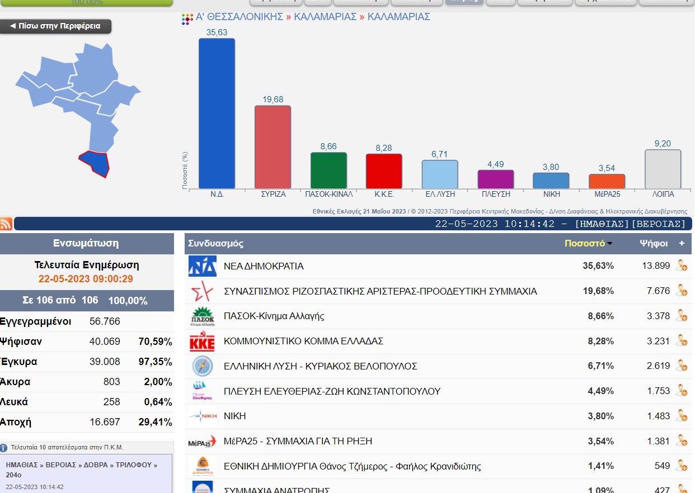Click the Συνδυασμός column header
Viewport: 695px width, 493px height.
point(216,244)
